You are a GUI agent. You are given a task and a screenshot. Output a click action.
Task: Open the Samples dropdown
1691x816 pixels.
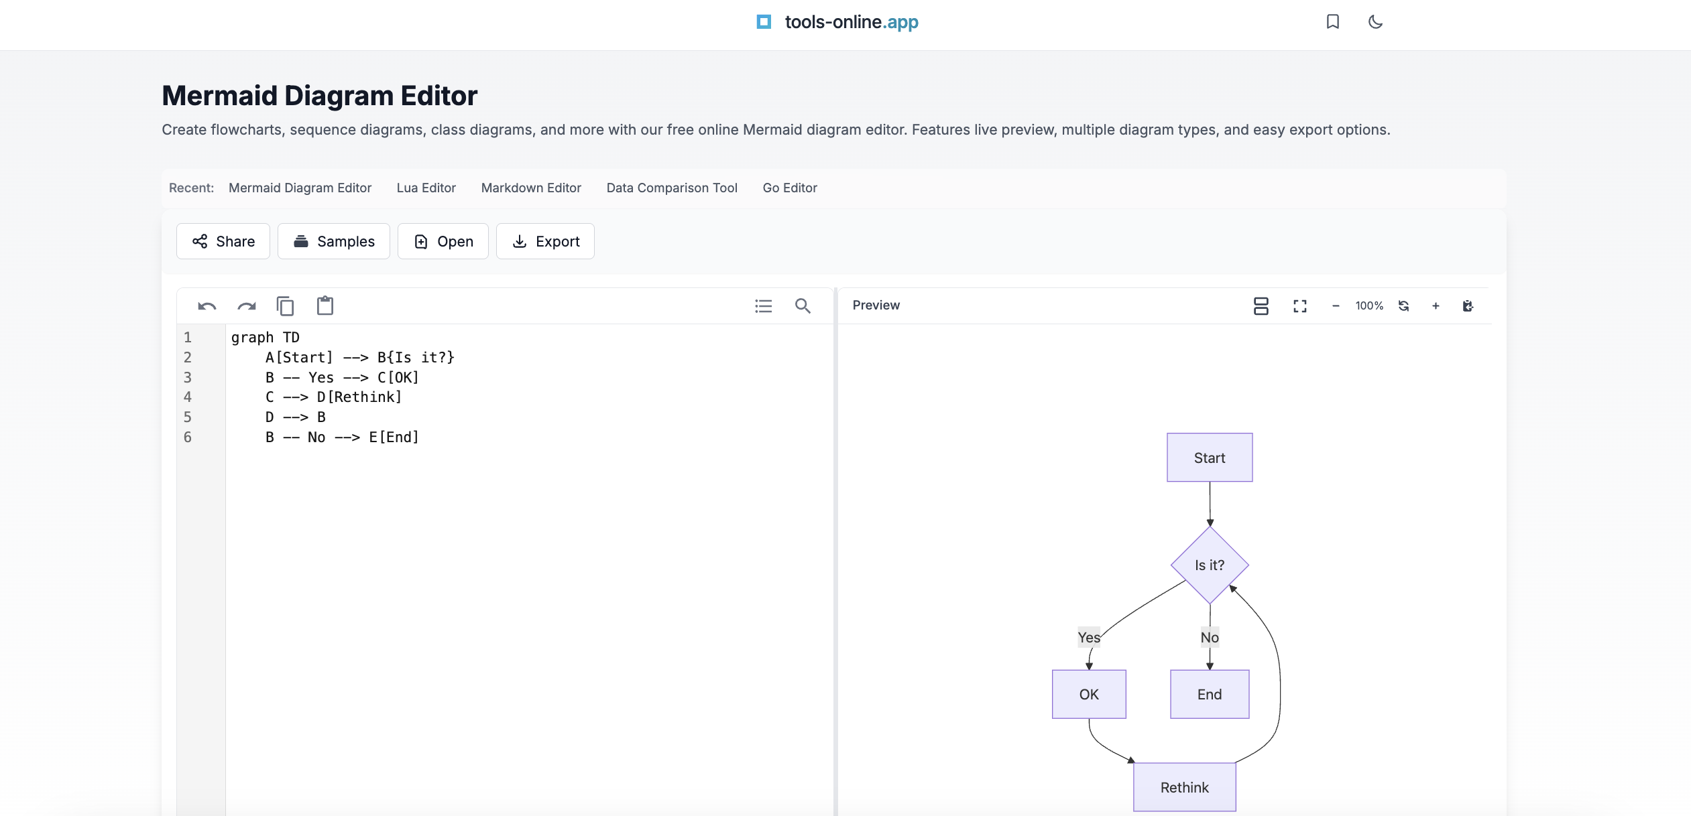[334, 241]
